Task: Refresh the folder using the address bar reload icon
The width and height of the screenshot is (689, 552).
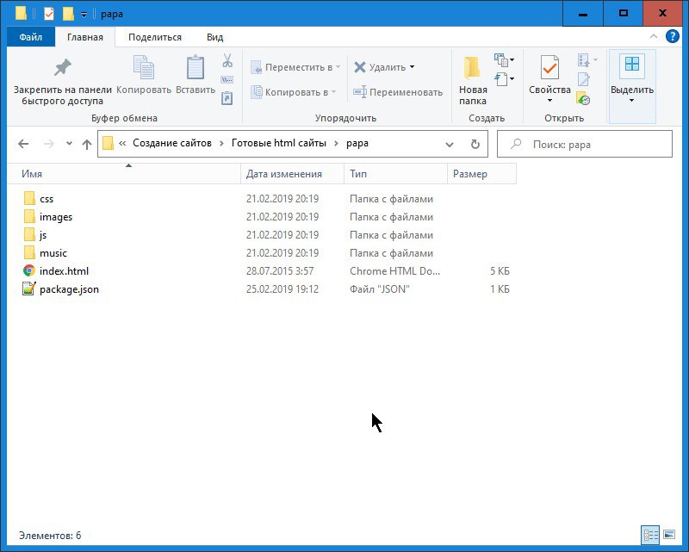Action: [x=475, y=145]
